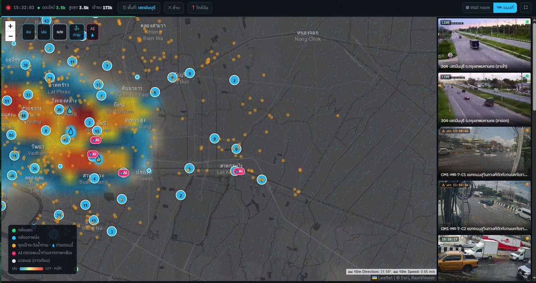The height and width of the screenshot is (283, 536).
Task: Open the camera cluster labeled 9
Action: coord(236,149)
